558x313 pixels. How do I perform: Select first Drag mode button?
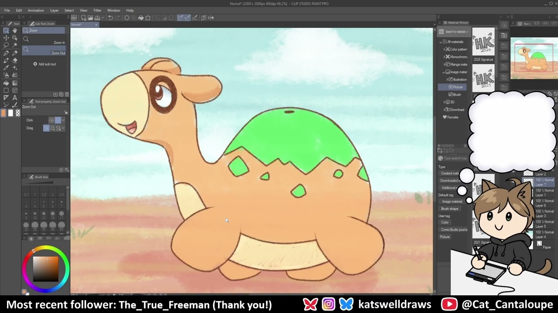(x=46, y=128)
